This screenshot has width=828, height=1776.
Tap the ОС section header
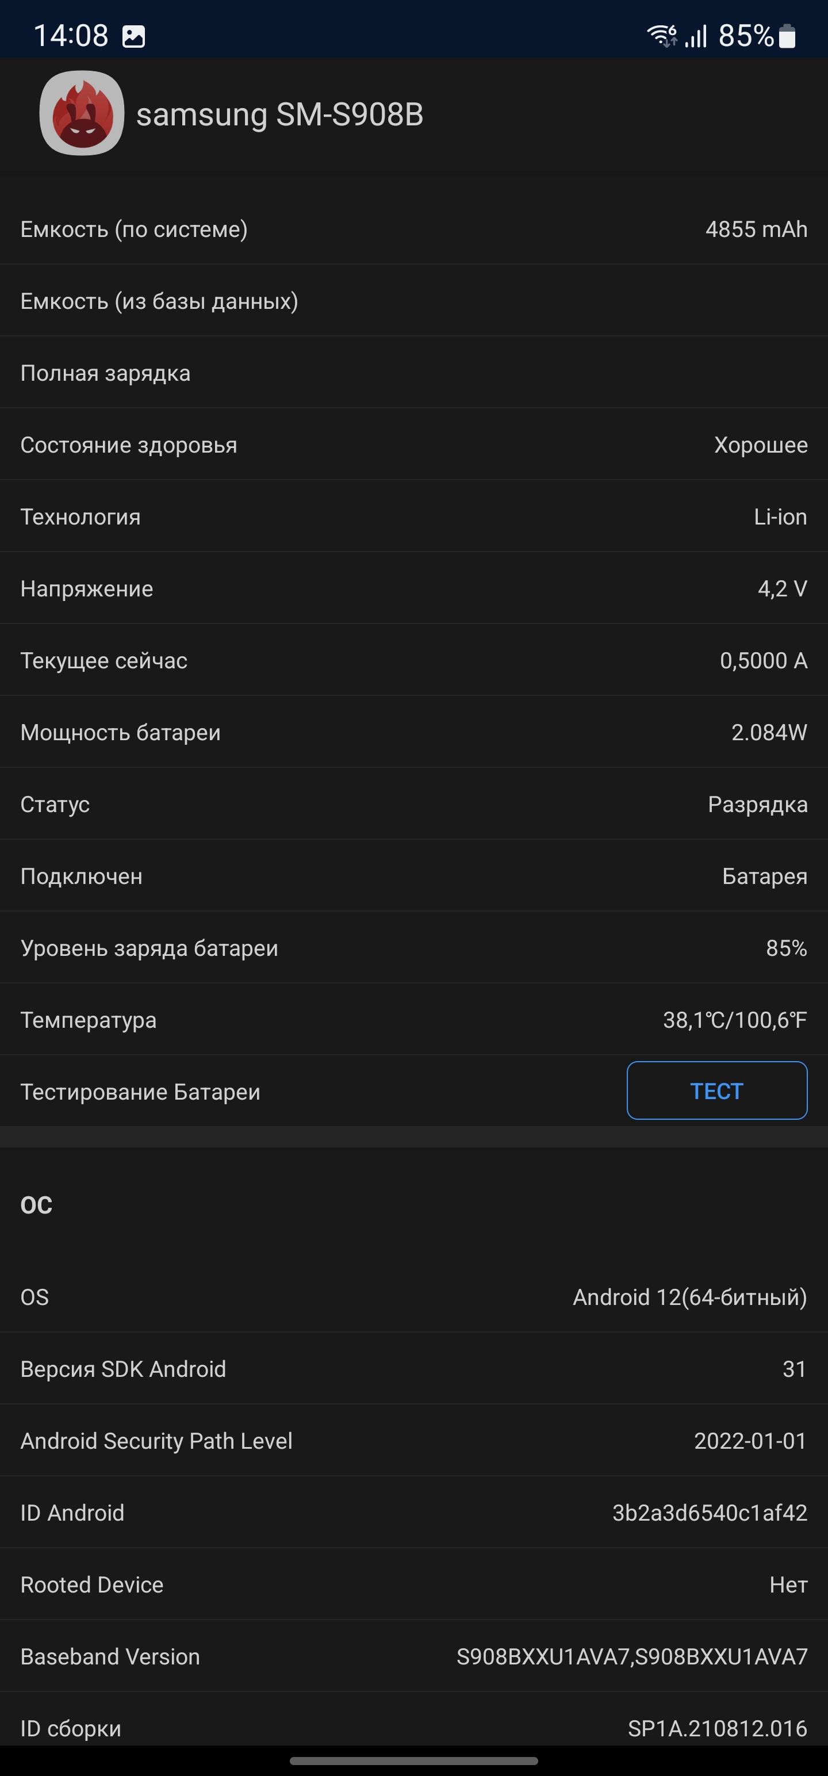click(x=37, y=1205)
